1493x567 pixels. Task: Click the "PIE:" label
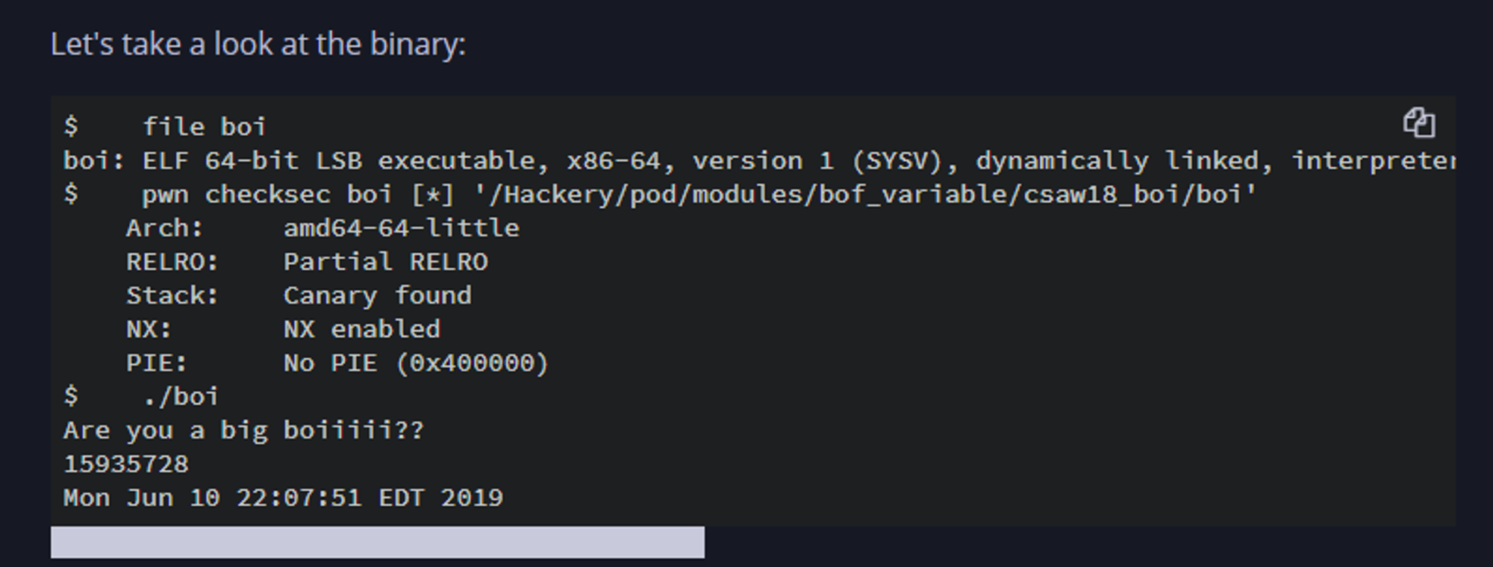pyautogui.click(x=156, y=363)
